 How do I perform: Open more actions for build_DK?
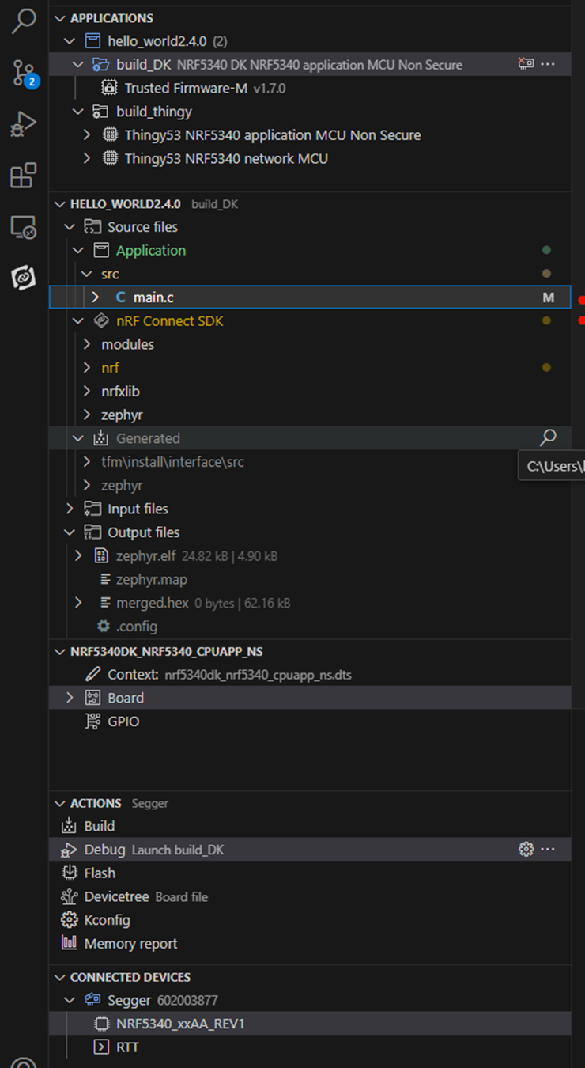[x=548, y=64]
